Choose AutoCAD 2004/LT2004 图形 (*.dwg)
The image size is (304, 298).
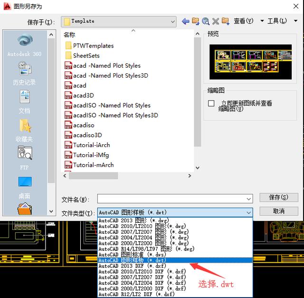click(175, 238)
